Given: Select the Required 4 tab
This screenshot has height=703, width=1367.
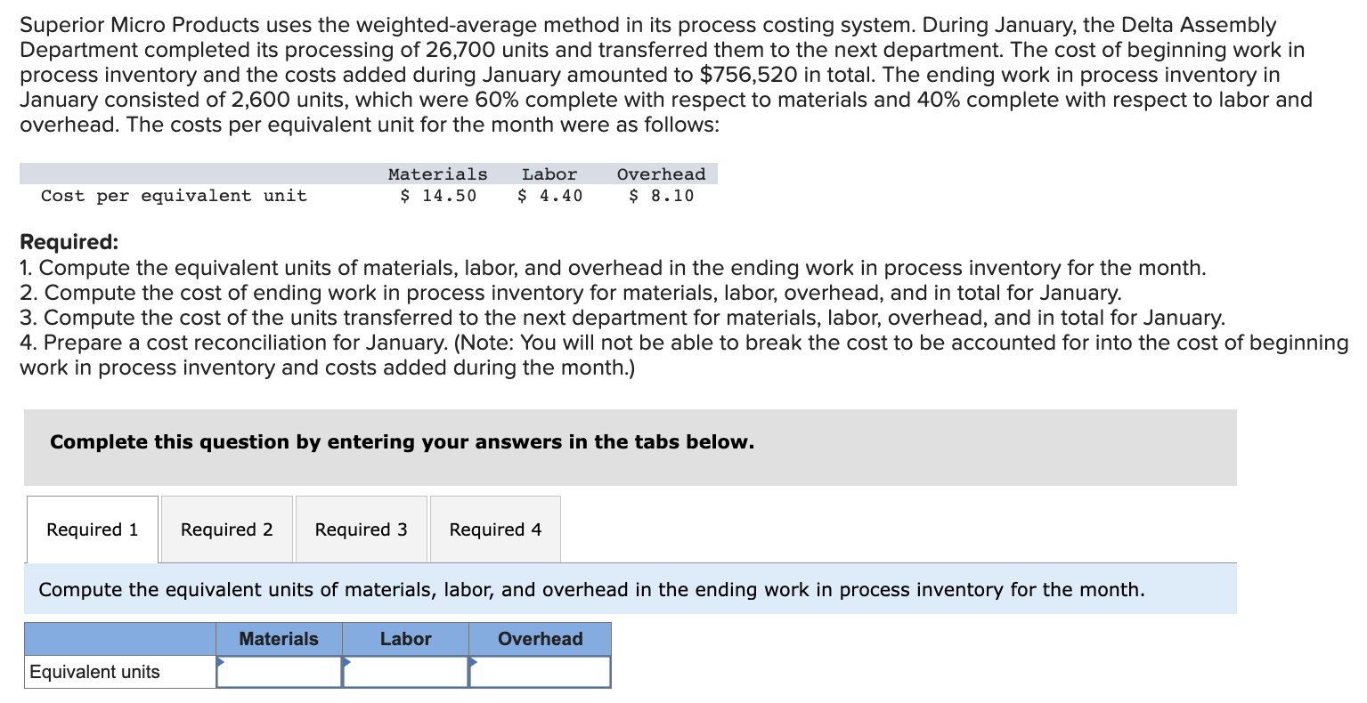Looking at the screenshot, I should [x=494, y=529].
